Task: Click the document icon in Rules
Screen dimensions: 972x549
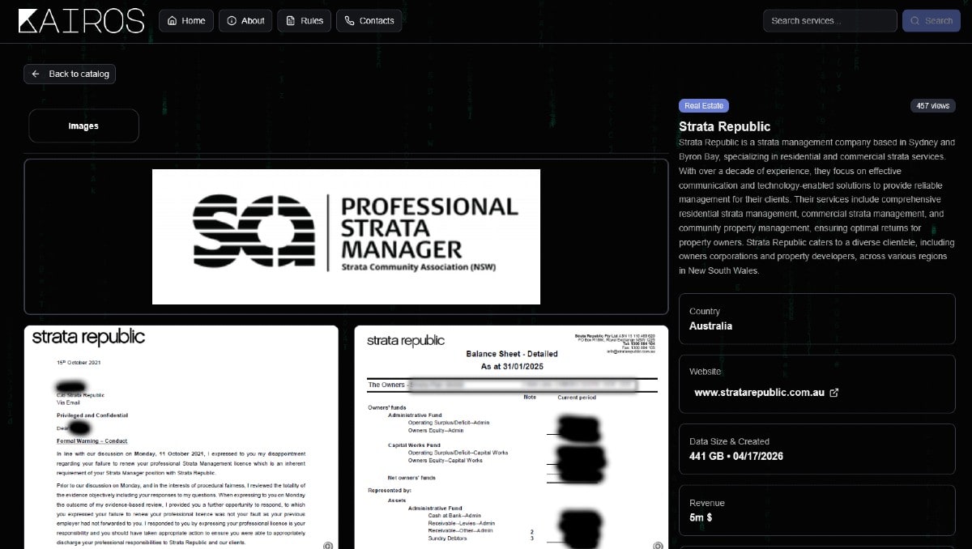Action: pos(291,21)
